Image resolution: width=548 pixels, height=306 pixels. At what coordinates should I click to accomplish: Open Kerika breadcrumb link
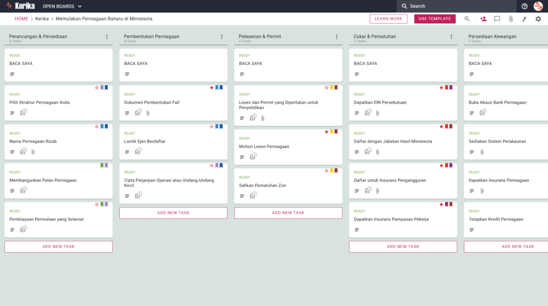[x=42, y=19]
